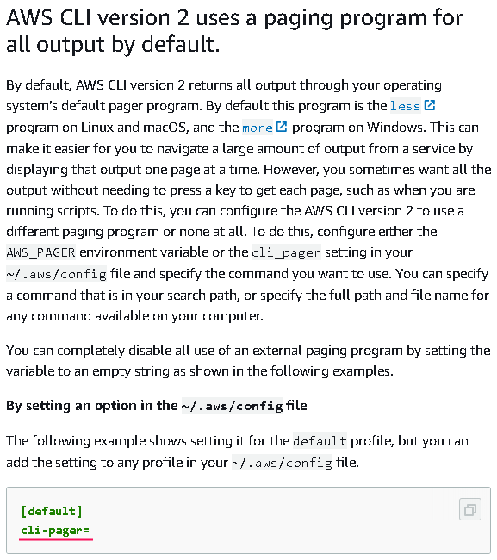497x560 pixels.
Task: Click the external-link icon beside "less"
Action: click(430, 105)
